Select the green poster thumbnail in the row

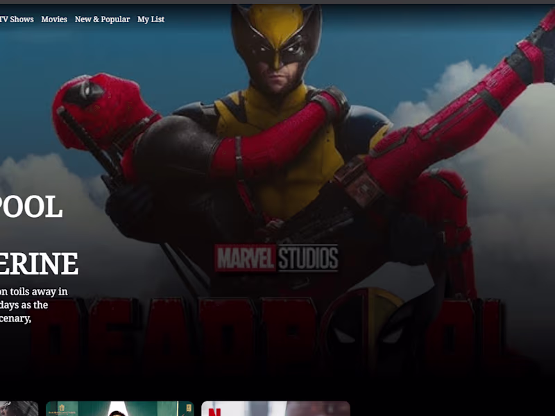[x=120, y=408]
